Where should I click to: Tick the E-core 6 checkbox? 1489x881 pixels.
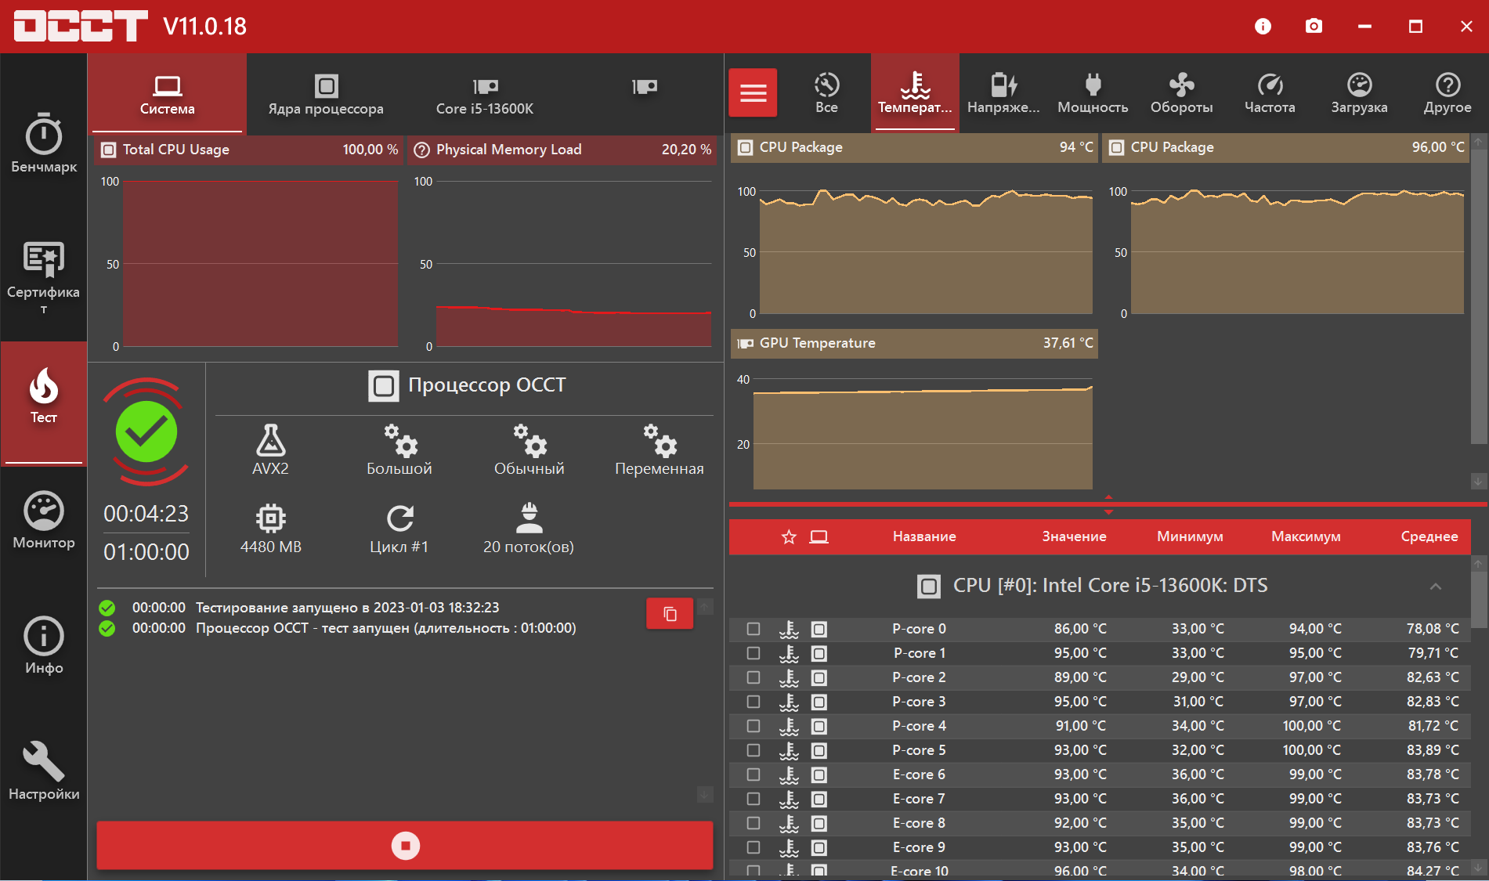754,774
